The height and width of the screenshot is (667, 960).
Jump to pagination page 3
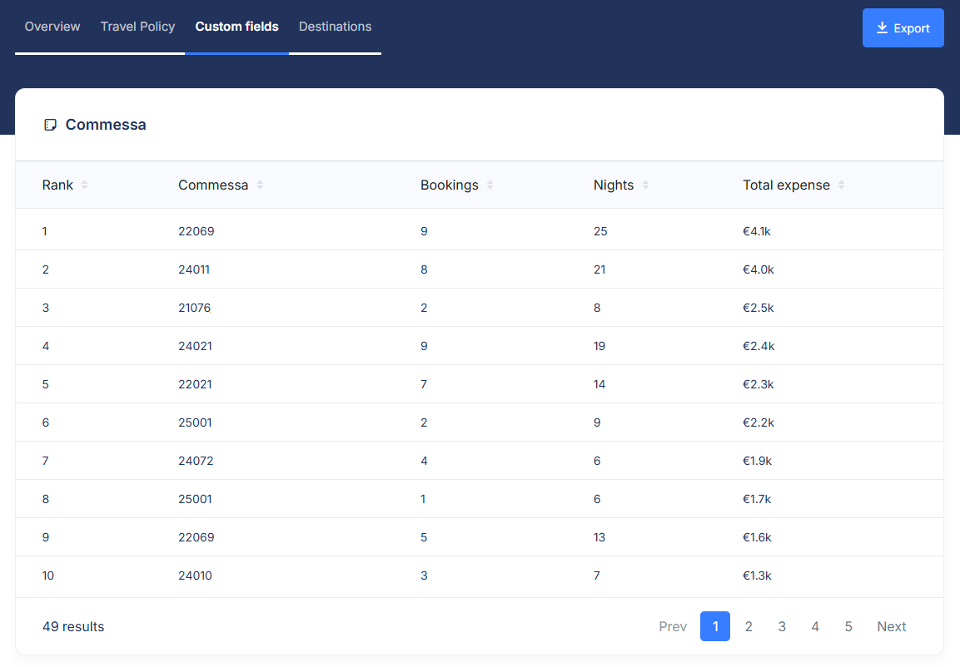[782, 626]
